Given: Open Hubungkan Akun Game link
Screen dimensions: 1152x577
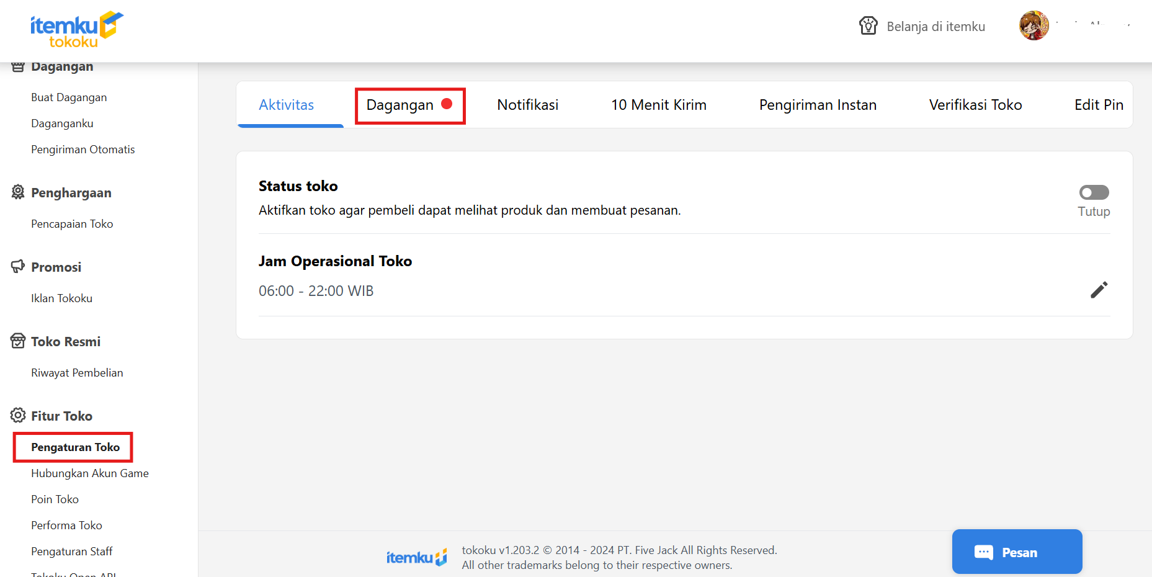Looking at the screenshot, I should tap(90, 473).
